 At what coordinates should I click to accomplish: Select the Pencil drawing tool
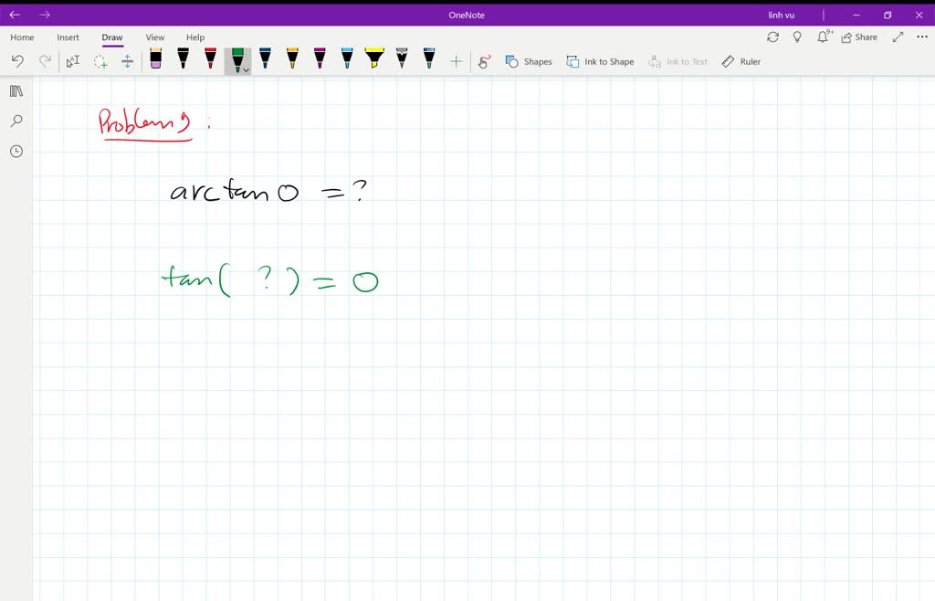[402, 60]
